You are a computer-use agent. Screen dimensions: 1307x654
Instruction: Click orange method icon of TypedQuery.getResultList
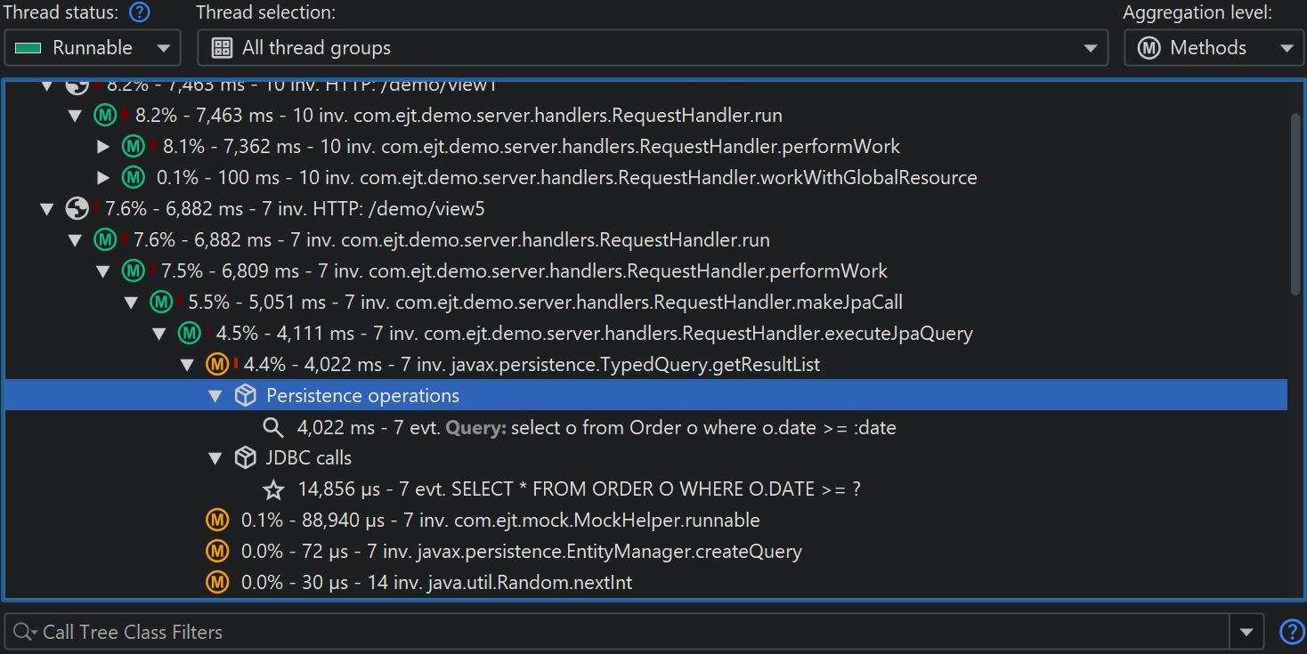[217, 365]
